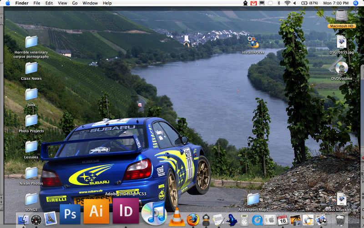This screenshot has height=228, width=364.
Task: Open the iPod icon in Dock
Action: 244,220
